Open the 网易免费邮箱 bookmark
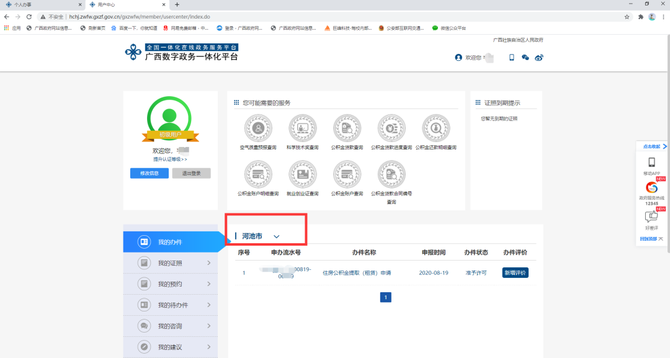 click(x=186, y=28)
